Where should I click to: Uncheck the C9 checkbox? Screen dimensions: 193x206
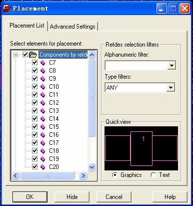pos(34,79)
